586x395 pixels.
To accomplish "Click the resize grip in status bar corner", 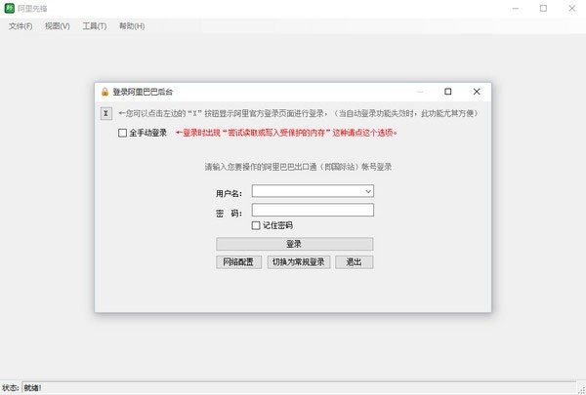I will pos(581,390).
